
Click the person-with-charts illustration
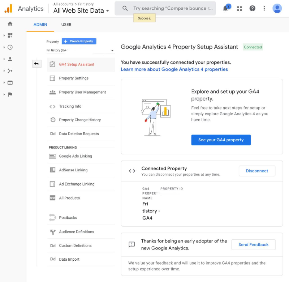[x=156, y=117]
